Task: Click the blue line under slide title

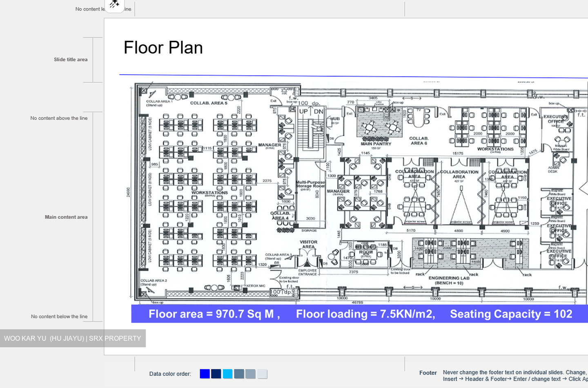Action: (x=354, y=76)
